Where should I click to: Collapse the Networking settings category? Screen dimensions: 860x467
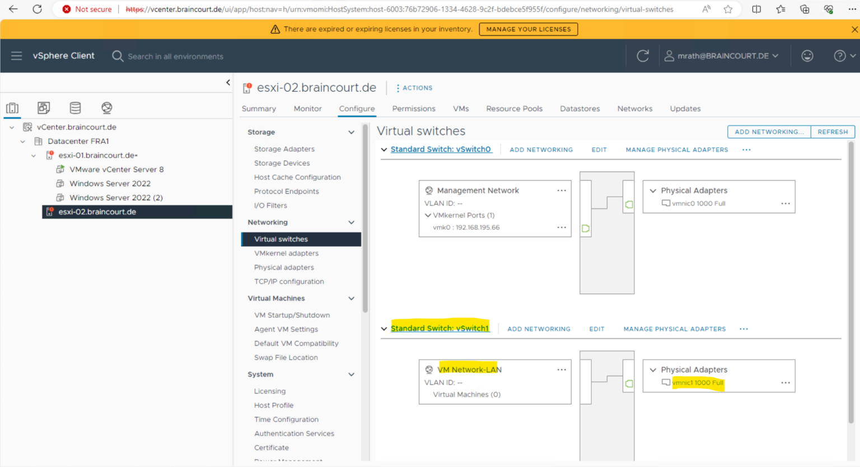[351, 223]
